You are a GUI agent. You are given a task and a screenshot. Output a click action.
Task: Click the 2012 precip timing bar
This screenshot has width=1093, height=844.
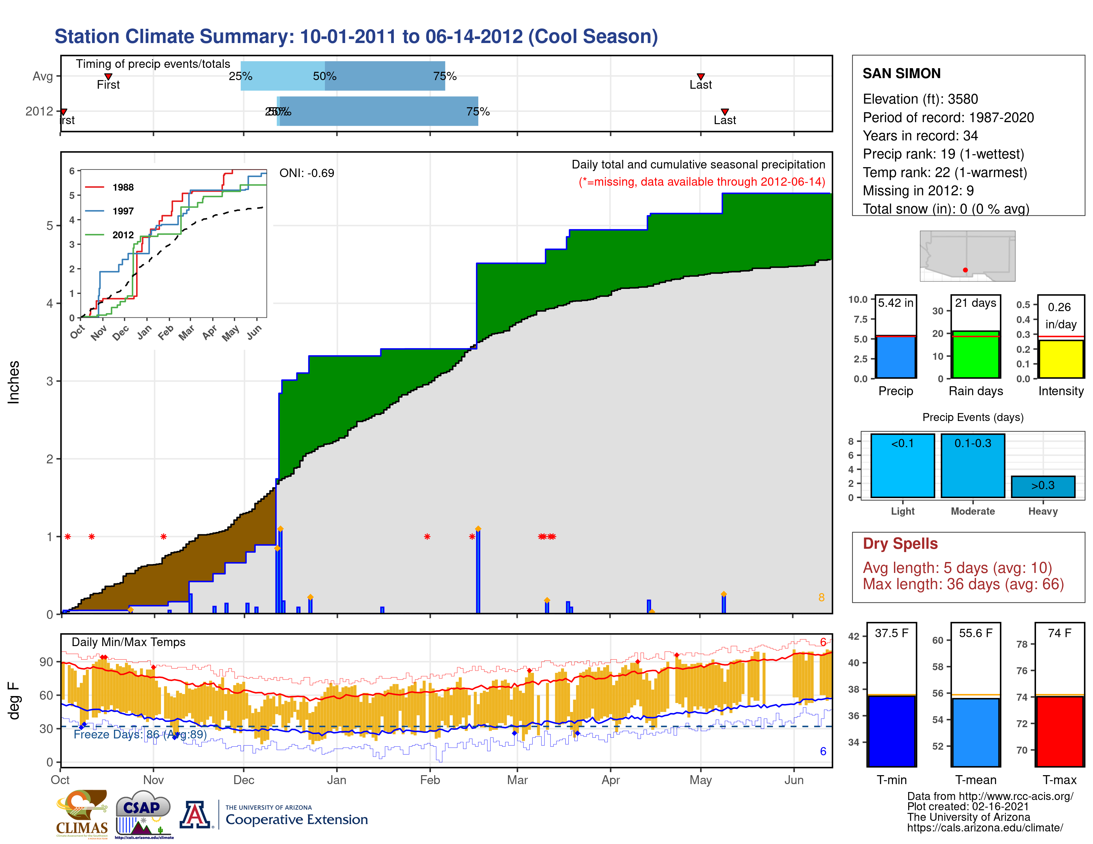point(378,111)
